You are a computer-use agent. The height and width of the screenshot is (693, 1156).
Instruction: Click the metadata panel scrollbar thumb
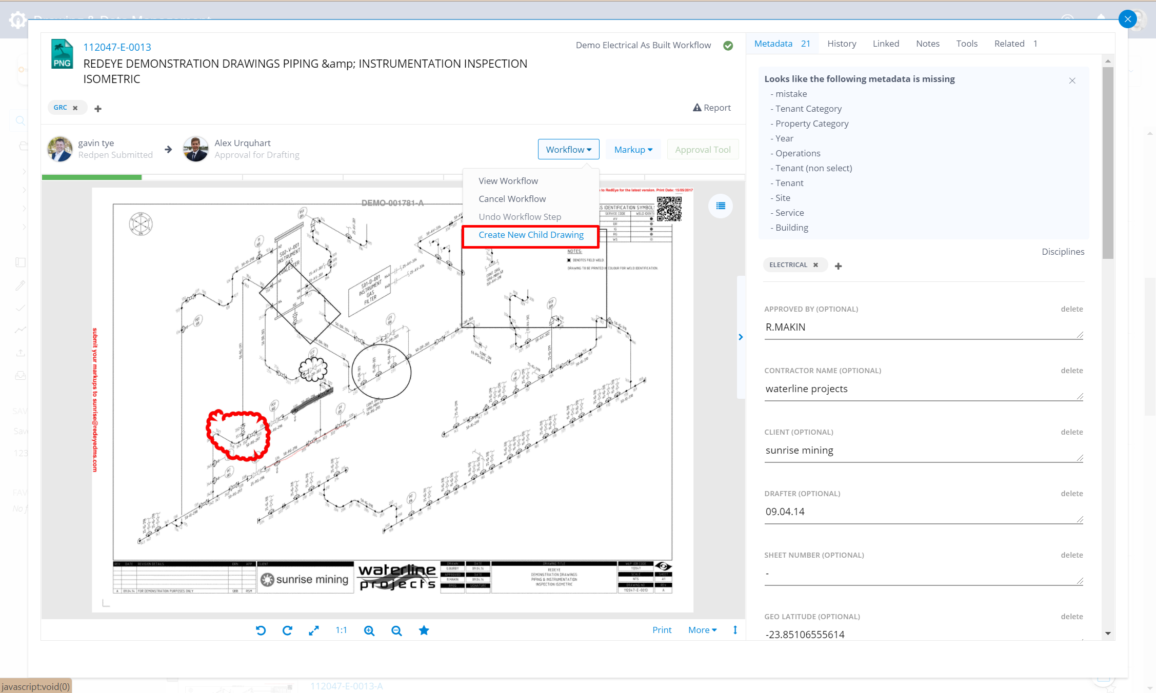coord(1108,162)
